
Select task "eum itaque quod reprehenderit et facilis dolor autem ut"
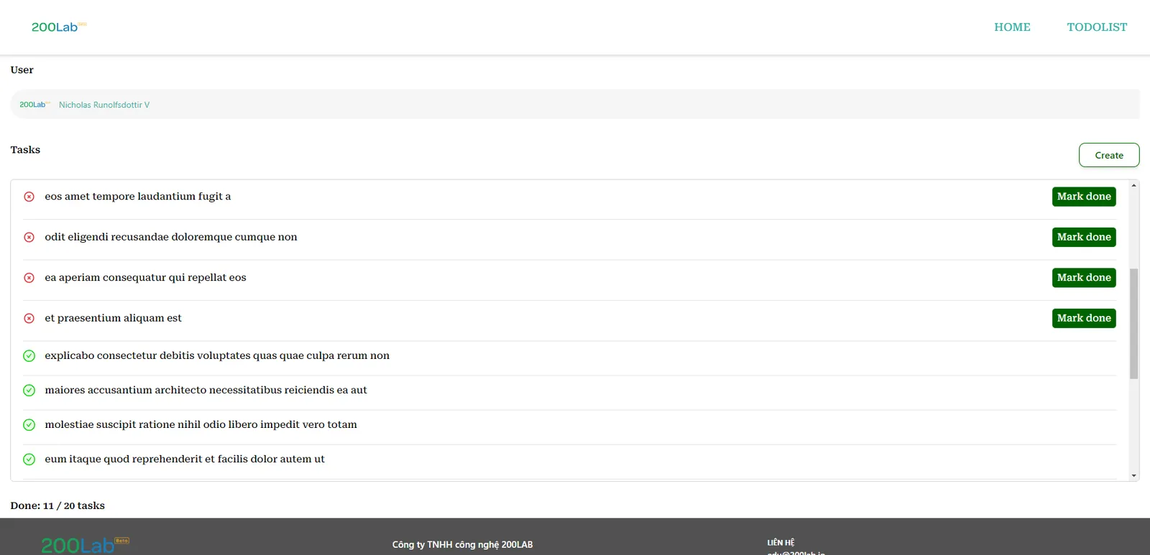pyautogui.click(x=185, y=459)
